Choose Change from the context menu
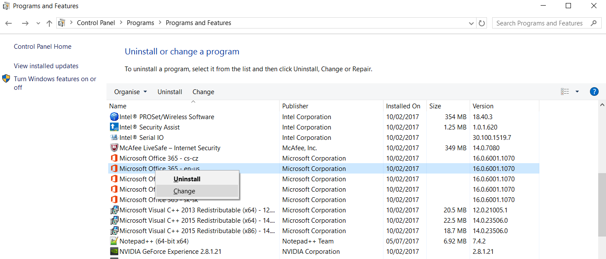The height and width of the screenshot is (259, 606). tap(197, 191)
